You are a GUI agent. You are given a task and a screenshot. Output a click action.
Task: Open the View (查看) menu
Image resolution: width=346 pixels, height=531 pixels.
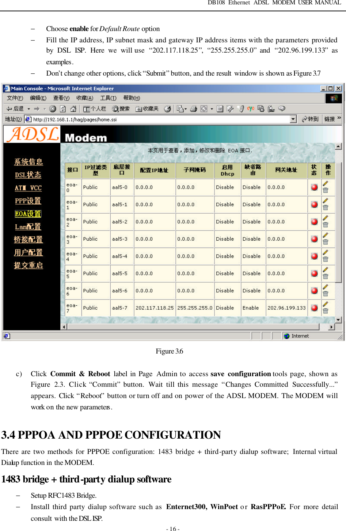tap(61, 98)
